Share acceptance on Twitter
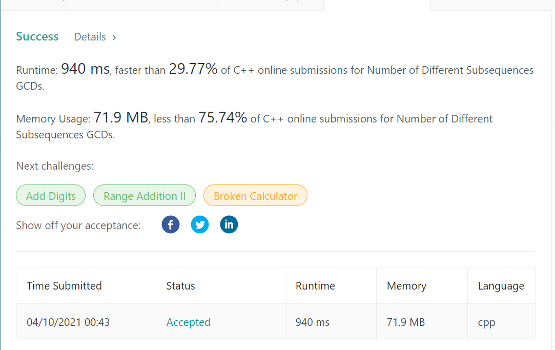This screenshot has width=555, height=350. 200,224
